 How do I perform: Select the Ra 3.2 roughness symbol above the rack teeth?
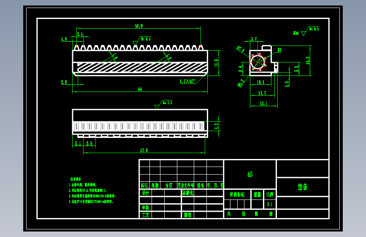(142, 40)
